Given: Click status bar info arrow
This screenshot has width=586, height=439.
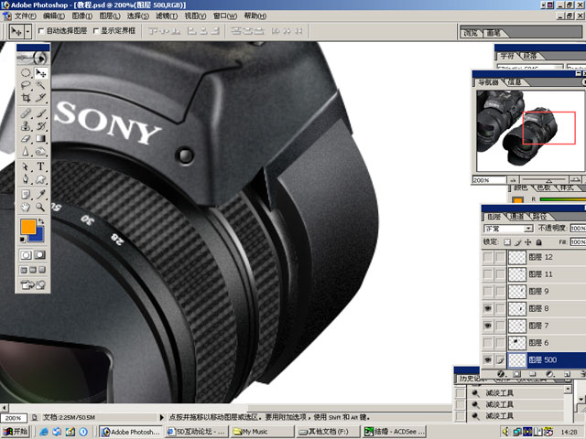Looking at the screenshot, I should tap(162, 417).
